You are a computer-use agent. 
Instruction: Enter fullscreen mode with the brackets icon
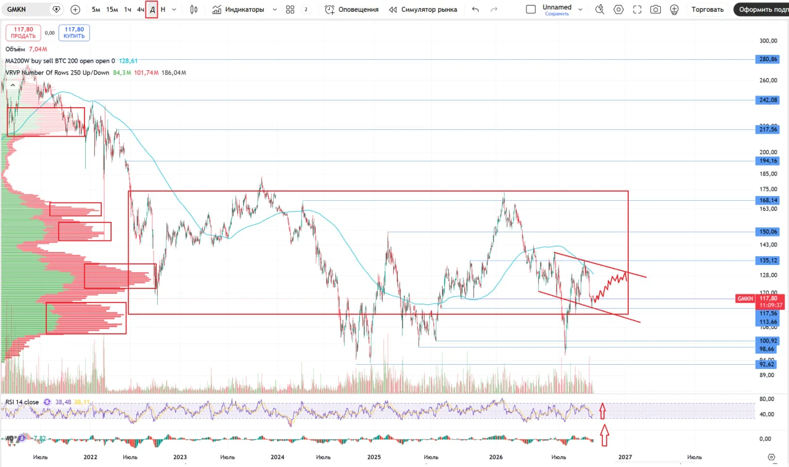(x=637, y=9)
